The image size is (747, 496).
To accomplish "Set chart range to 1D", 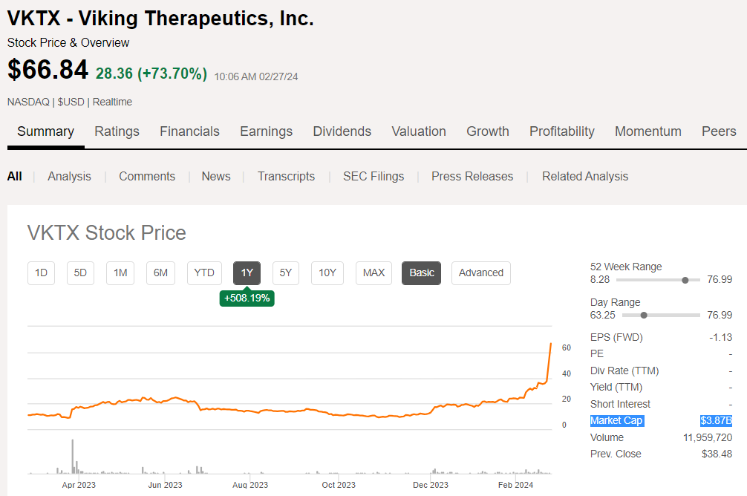I will click(x=42, y=273).
